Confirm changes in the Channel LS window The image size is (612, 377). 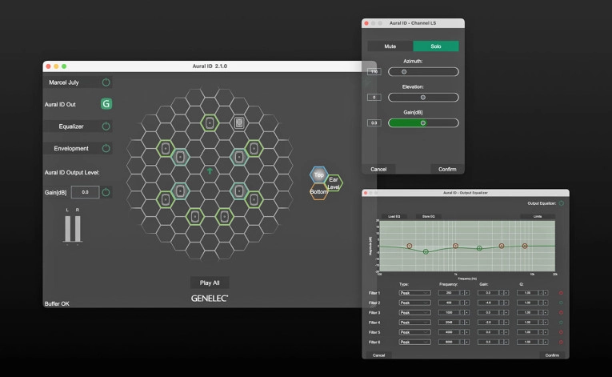pos(447,169)
